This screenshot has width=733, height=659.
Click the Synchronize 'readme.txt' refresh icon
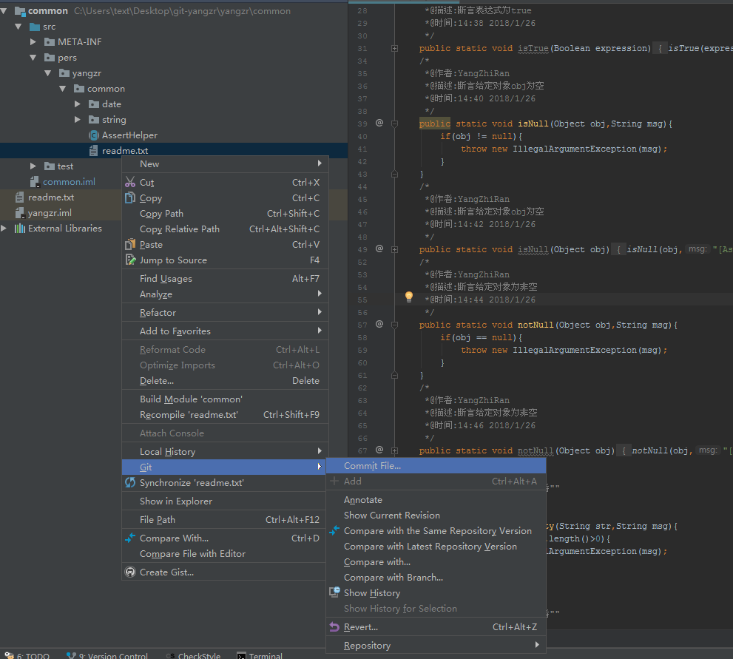[130, 482]
